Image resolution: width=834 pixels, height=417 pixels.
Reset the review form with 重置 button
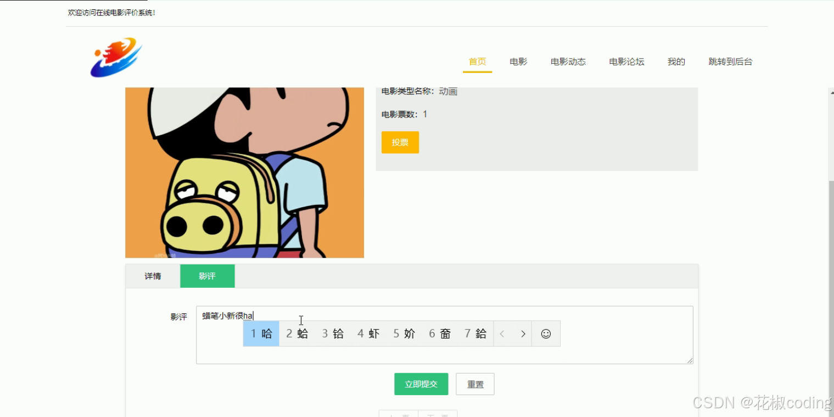coord(474,384)
